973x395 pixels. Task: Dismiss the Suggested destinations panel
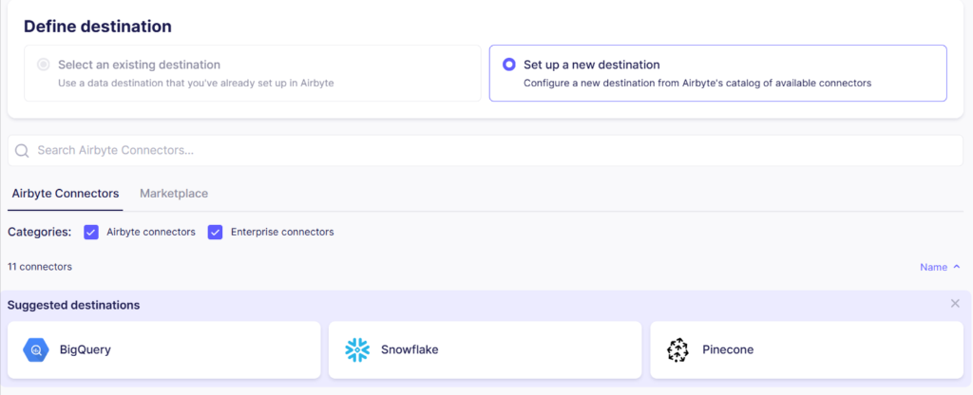(x=955, y=303)
